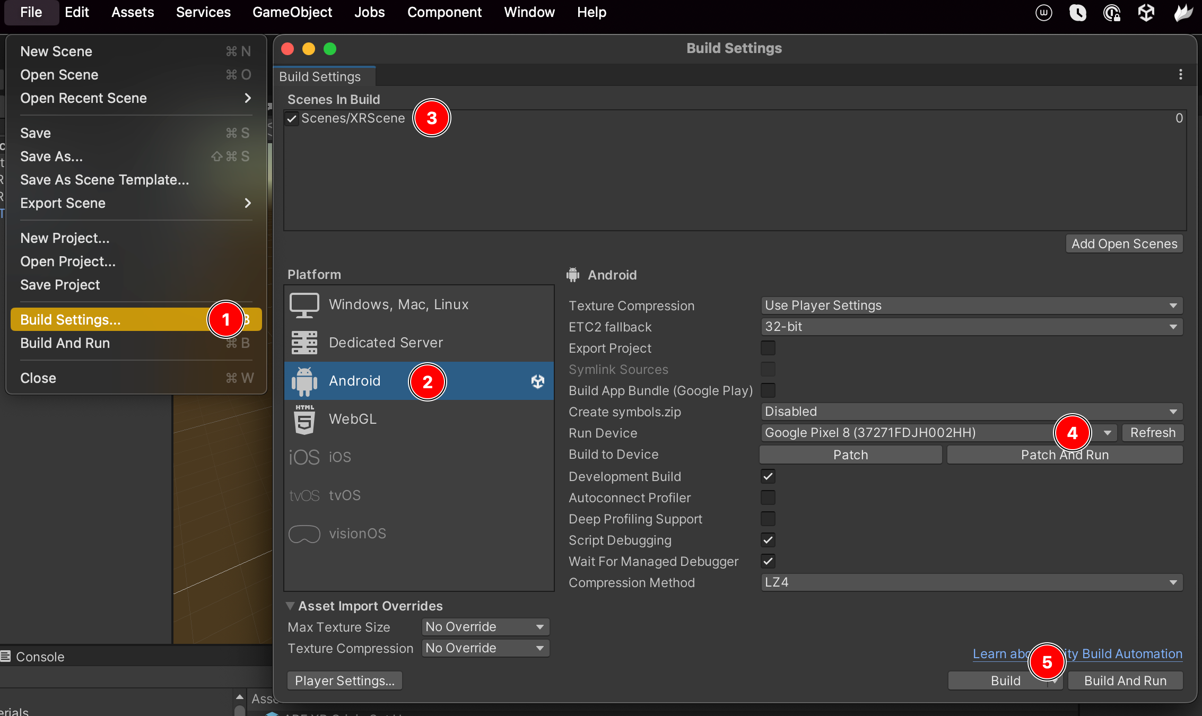Select the WebGL platform icon

tap(304, 419)
